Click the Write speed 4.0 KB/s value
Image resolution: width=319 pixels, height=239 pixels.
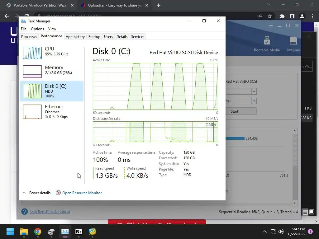(x=137, y=176)
